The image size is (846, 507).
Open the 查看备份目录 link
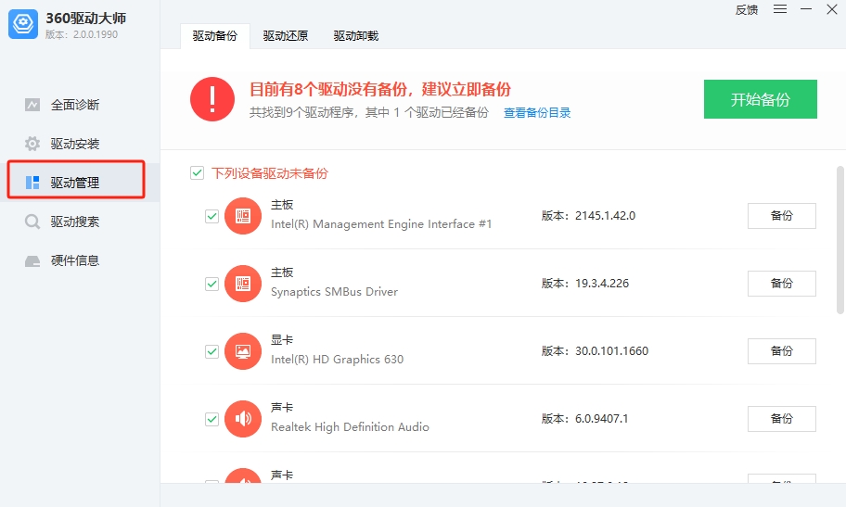(537, 113)
